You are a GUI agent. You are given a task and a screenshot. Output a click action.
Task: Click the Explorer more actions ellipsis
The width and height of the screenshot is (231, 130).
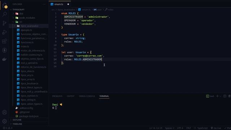pyautogui.click(x=44, y=4)
